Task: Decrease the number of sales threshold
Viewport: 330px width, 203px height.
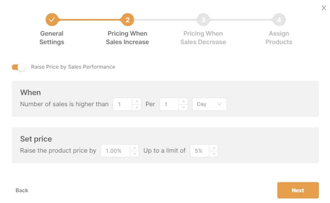Action: click(x=137, y=107)
